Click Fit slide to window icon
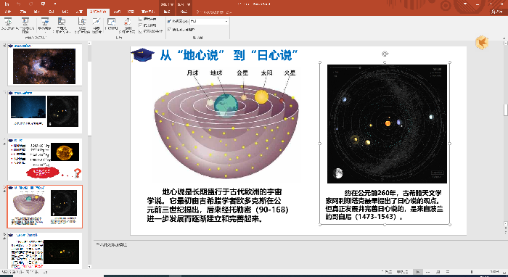Image resolution: width=508 pixels, height=277 pixels. point(504,272)
